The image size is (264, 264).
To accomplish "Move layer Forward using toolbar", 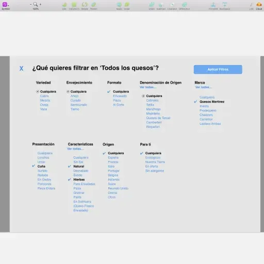I will coord(213,5).
